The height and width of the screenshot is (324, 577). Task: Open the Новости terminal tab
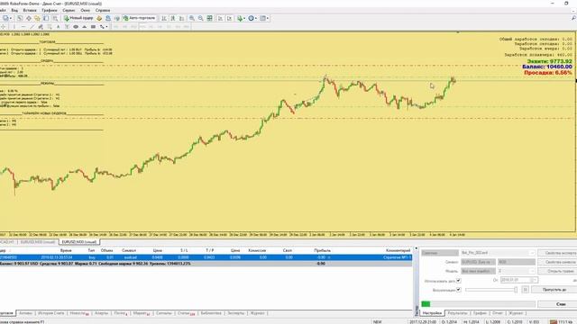click(x=79, y=313)
